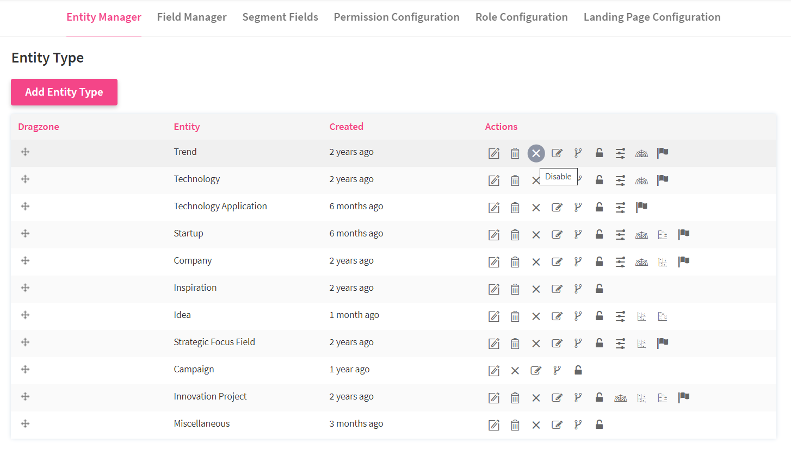The width and height of the screenshot is (791, 468).
Task: Click Disable X icon for Trend
Action: click(536, 153)
